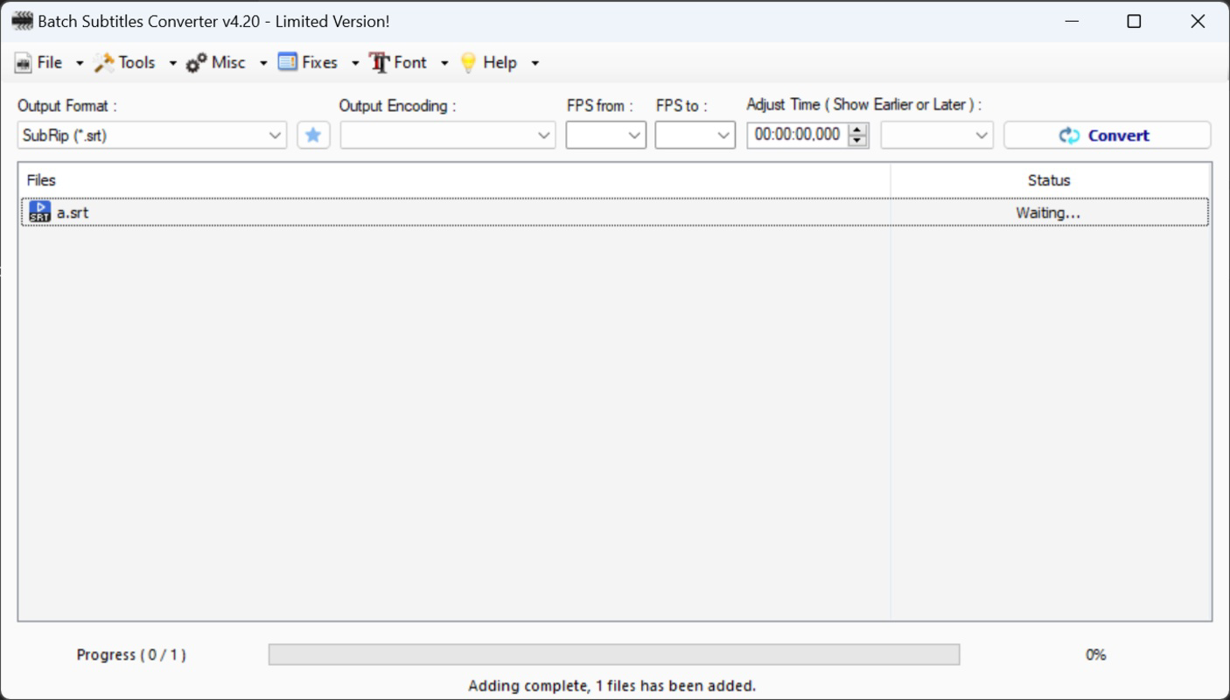The width and height of the screenshot is (1230, 700).
Task: Click the File menu document icon
Action: click(x=23, y=63)
